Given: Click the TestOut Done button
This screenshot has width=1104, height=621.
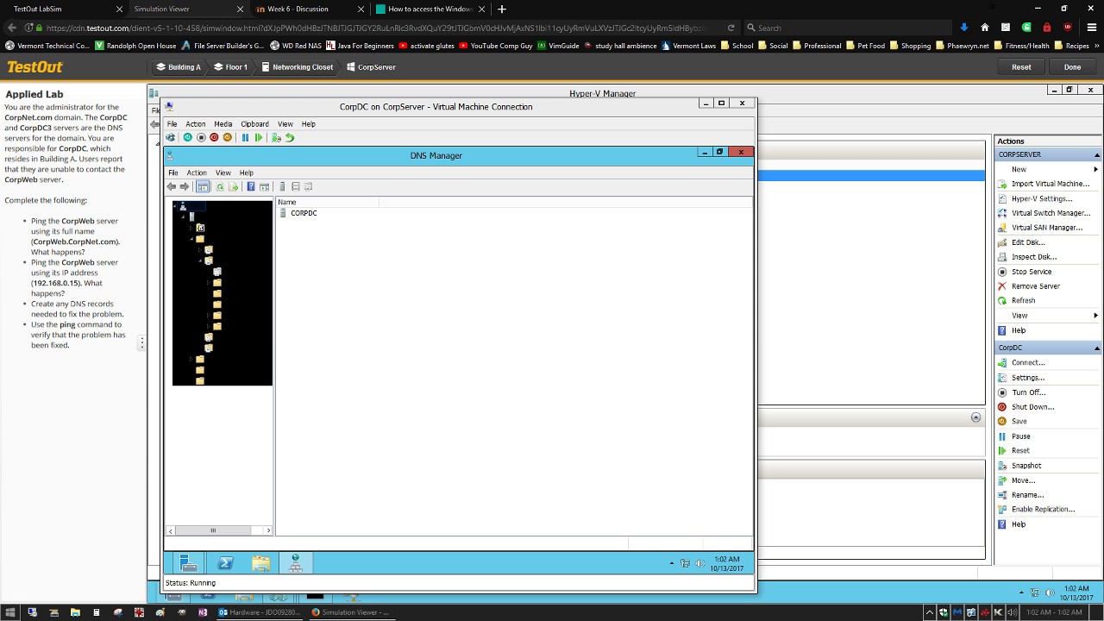Looking at the screenshot, I should point(1072,67).
